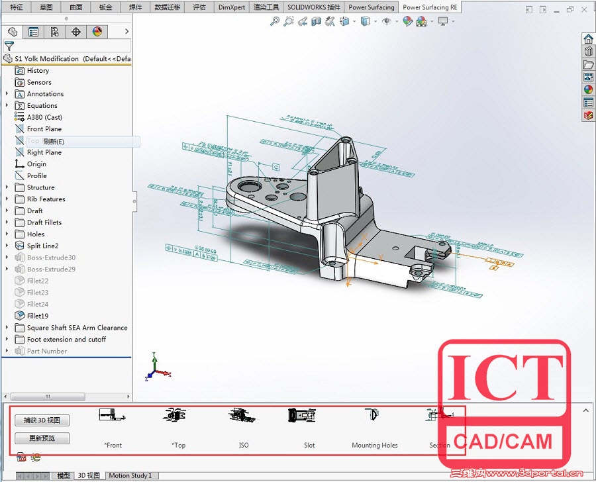This screenshot has width=596, height=482.
Task: Click the Apply Scene icon
Action: pos(421,21)
